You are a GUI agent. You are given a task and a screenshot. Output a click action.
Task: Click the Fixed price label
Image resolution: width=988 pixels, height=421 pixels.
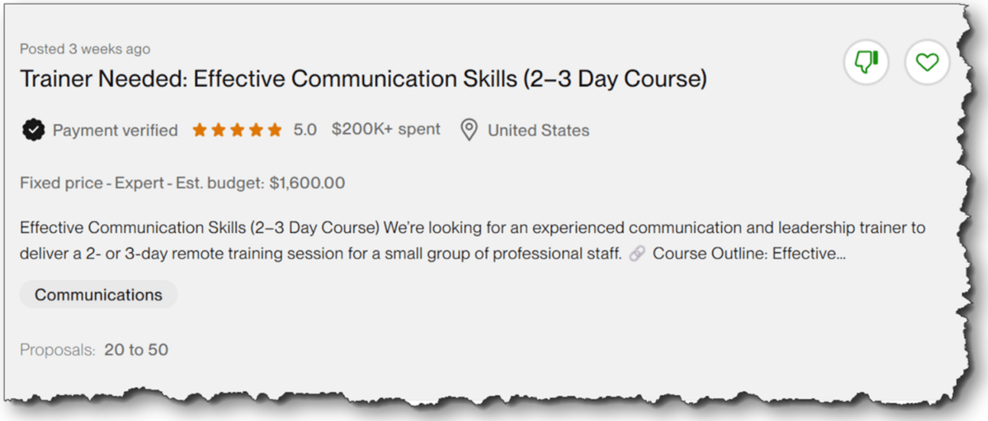click(x=62, y=183)
